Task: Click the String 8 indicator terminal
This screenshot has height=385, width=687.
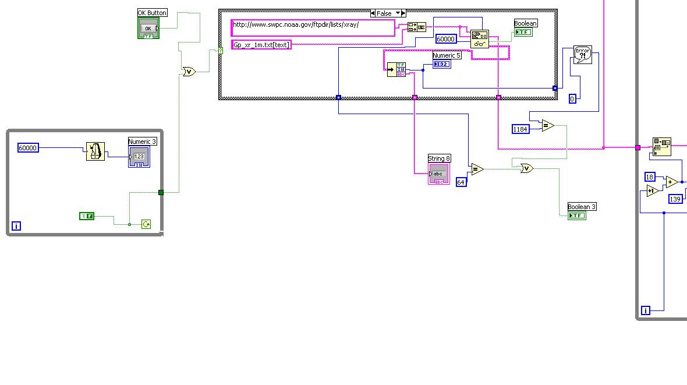Action: pos(439,174)
